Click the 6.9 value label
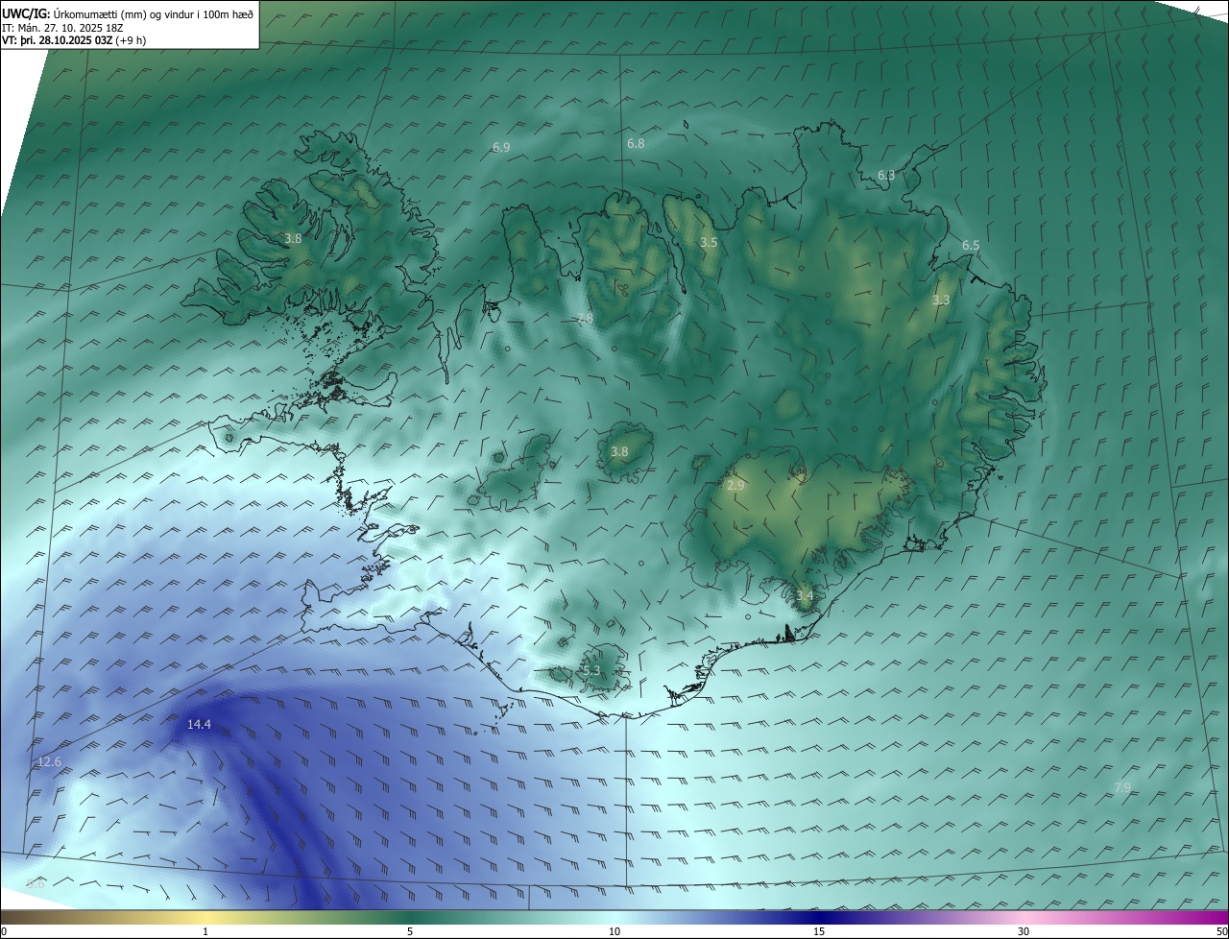1229x939 pixels. click(501, 148)
